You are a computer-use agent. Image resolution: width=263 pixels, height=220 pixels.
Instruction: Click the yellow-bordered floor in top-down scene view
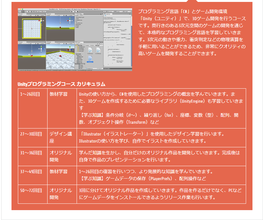coord(32,28)
